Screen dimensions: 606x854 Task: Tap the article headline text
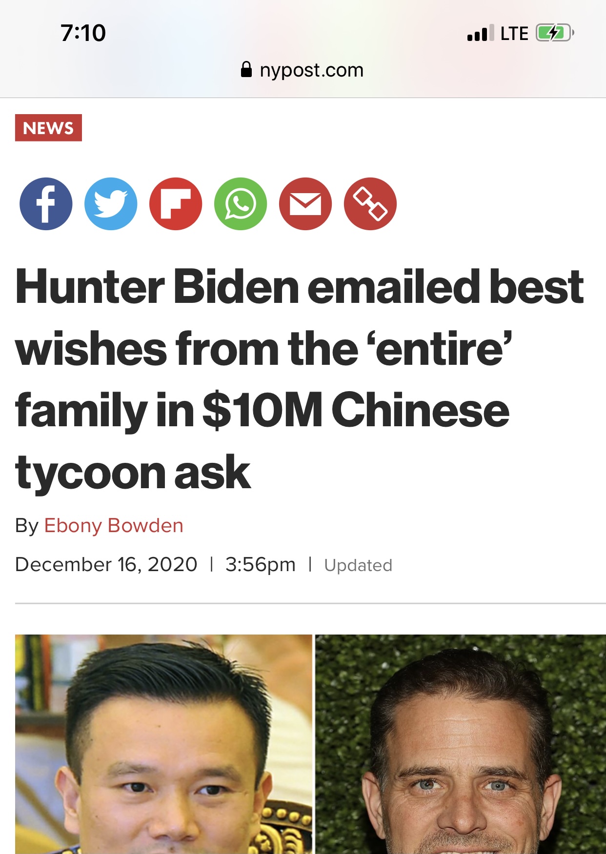(299, 379)
